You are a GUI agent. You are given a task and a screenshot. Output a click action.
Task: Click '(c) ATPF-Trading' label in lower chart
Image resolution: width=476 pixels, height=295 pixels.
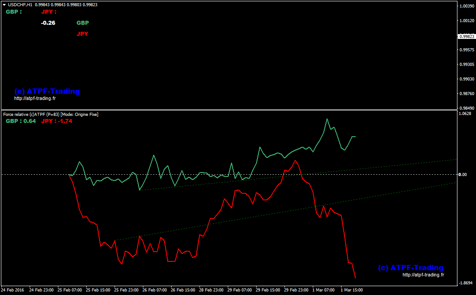pyautogui.click(x=411, y=268)
